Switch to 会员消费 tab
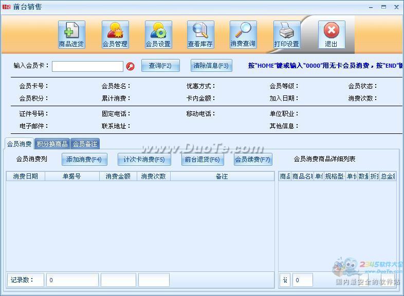This screenshot has width=404, height=296. (x=20, y=144)
